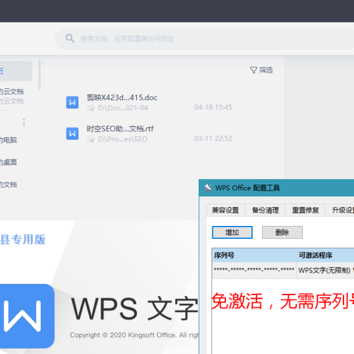Click the search magnifier icon
354x354 pixels.
click(70, 38)
